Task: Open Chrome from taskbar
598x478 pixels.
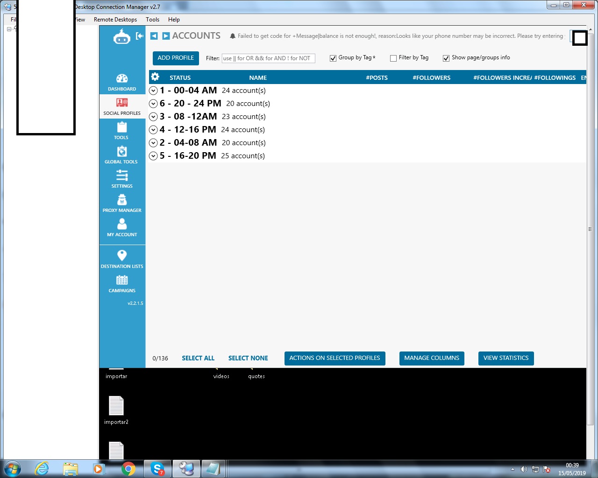Action: click(x=128, y=469)
